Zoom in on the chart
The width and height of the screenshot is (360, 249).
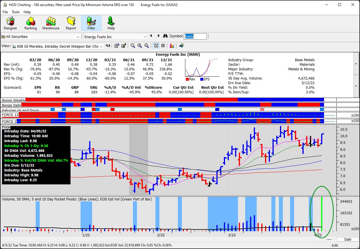coord(140,46)
